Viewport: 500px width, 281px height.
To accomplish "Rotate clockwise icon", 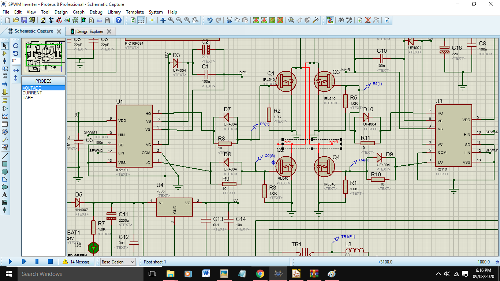I will tap(16, 46).
